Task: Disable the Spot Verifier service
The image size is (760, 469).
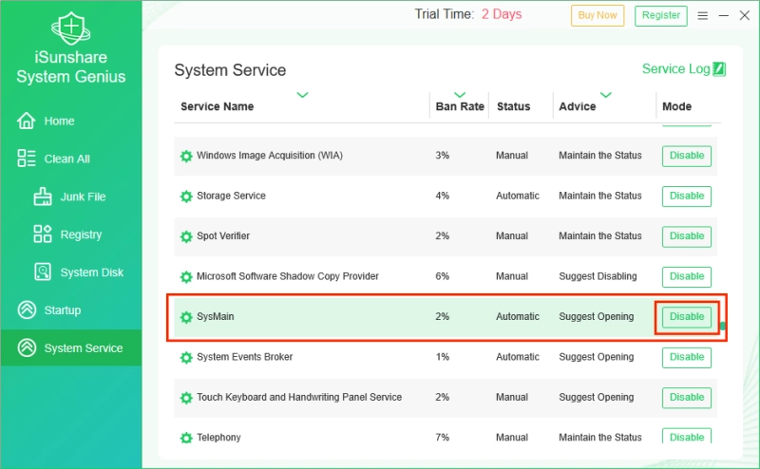Action: pos(686,236)
